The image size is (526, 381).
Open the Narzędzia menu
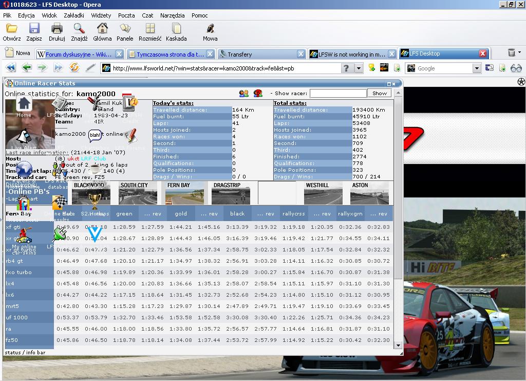coord(173,15)
